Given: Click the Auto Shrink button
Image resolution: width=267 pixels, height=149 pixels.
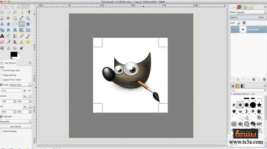Looking at the screenshot, I should tap(15, 126).
